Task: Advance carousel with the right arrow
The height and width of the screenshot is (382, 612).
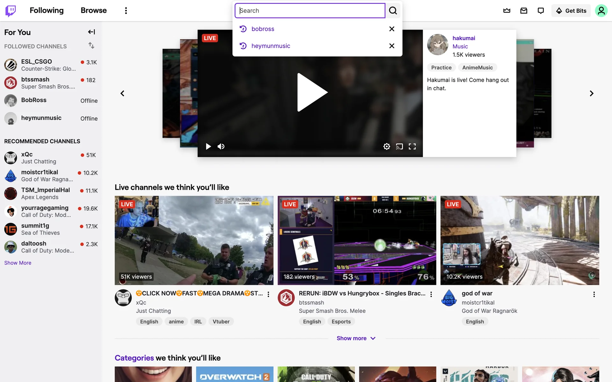Action: [592, 93]
